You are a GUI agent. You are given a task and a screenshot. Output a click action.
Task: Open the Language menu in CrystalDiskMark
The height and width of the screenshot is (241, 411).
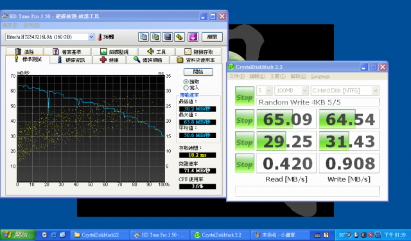320,76
